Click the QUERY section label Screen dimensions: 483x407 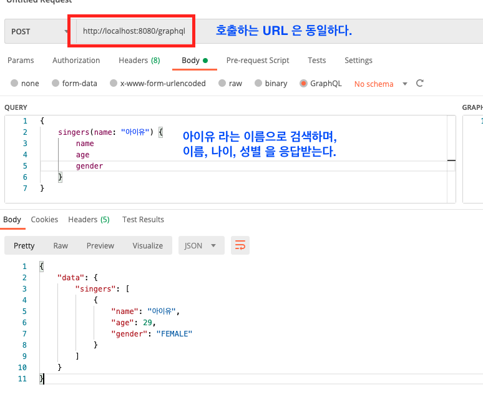click(x=16, y=107)
